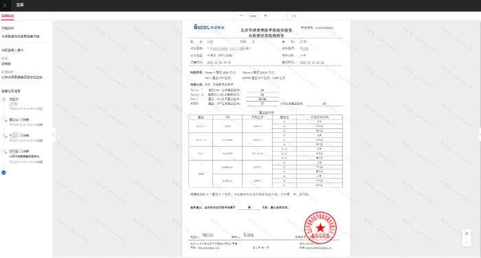Click the blue completed checkmark icon
The image size is (481, 258).
(3, 172)
